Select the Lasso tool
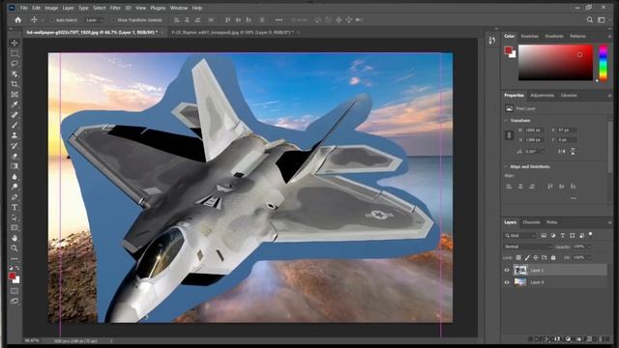Image resolution: width=619 pixels, height=348 pixels. click(15, 63)
